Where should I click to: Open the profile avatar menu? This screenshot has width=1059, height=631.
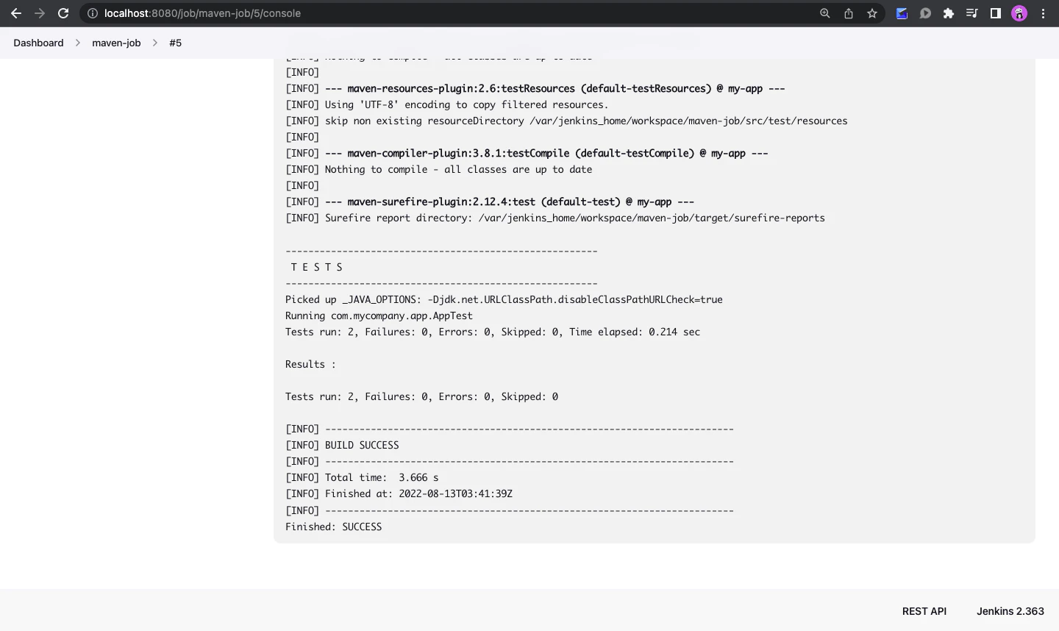(x=1019, y=13)
